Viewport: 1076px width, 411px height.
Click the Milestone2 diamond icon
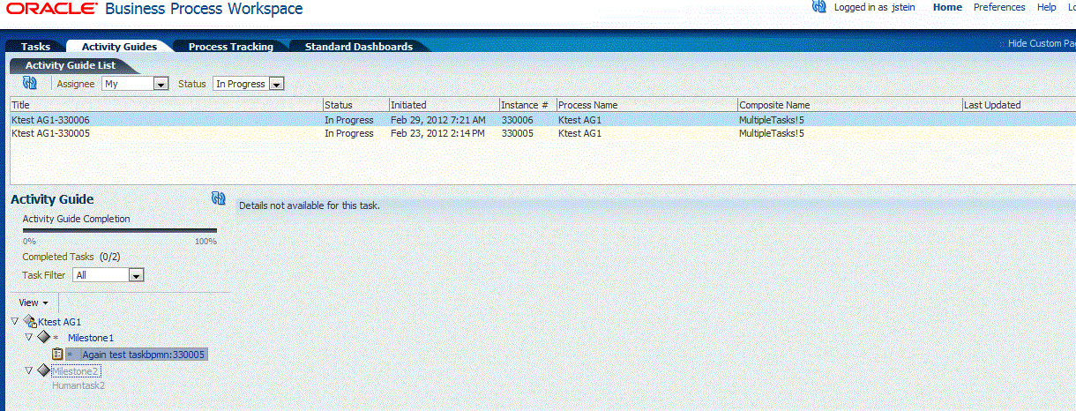[x=43, y=370]
